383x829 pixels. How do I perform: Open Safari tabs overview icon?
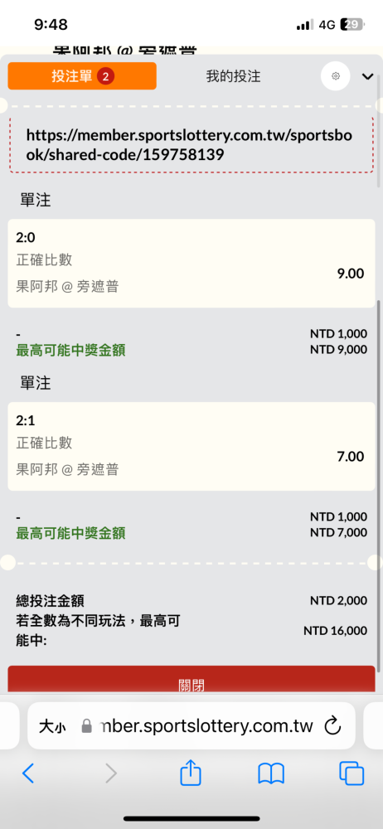[x=351, y=773]
